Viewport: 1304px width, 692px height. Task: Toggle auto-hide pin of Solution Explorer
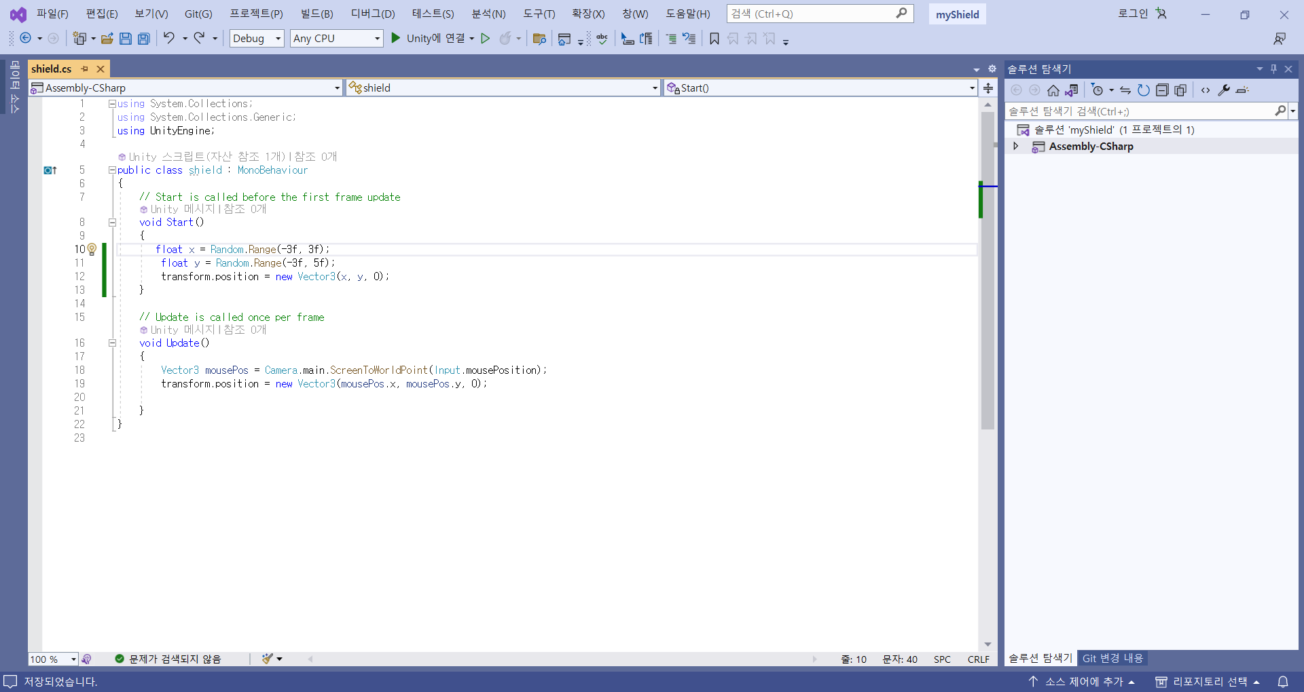click(x=1273, y=69)
